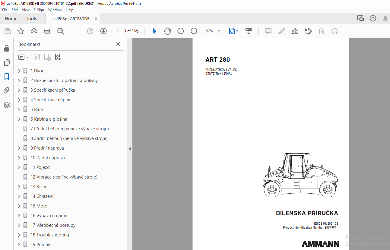Screen dimensions: 390x250
Task: Open the security lock panel
Action: [x=7, y=48]
